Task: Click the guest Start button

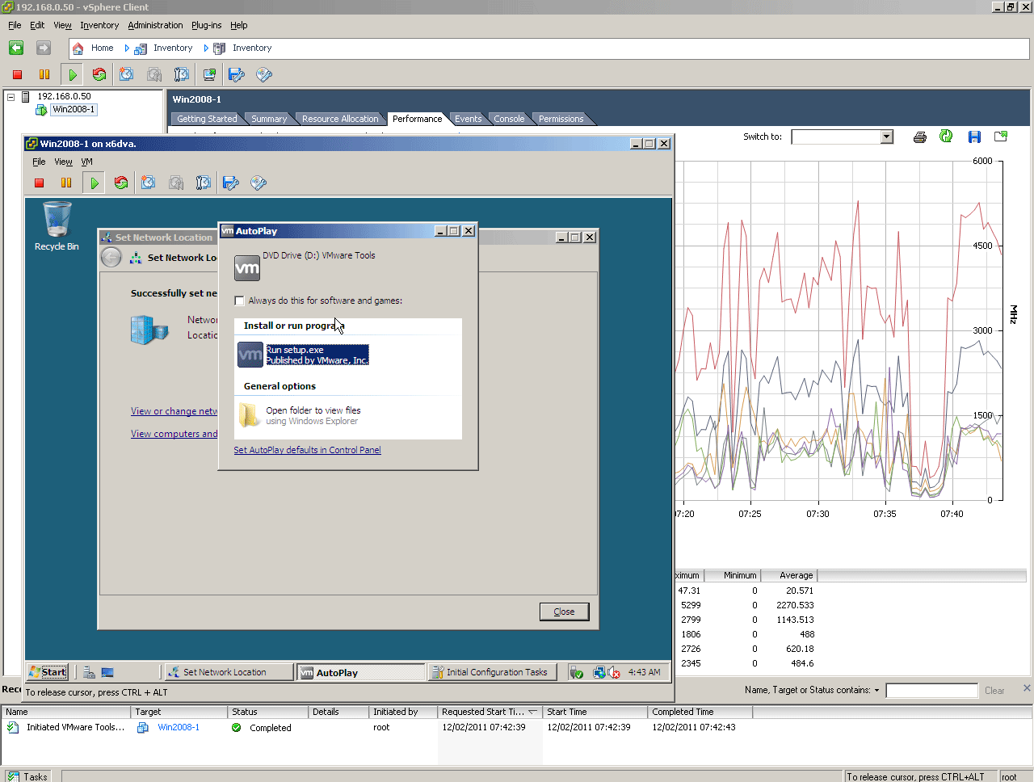Action: coord(48,672)
